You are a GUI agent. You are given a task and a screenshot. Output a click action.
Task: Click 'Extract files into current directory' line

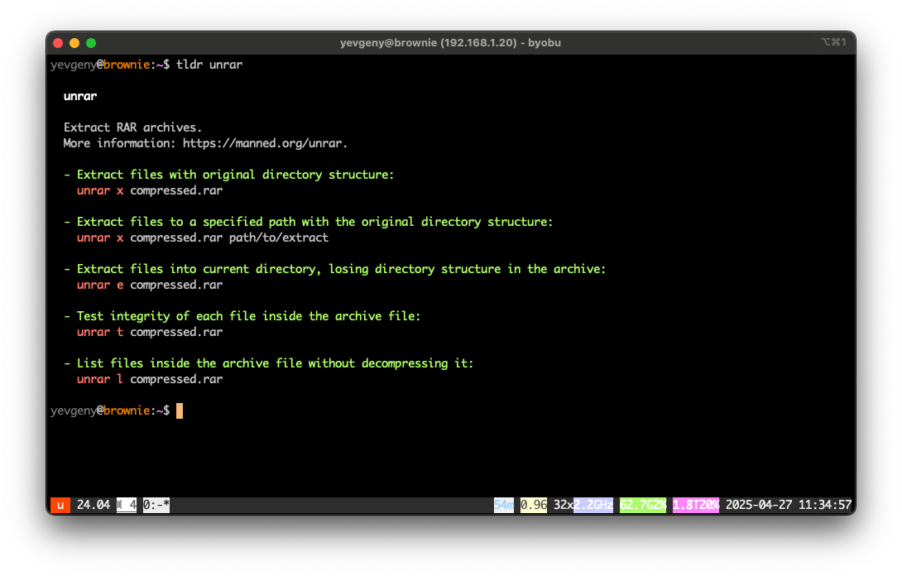(335, 269)
